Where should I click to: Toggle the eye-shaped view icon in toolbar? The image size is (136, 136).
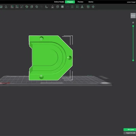(93, 7)
